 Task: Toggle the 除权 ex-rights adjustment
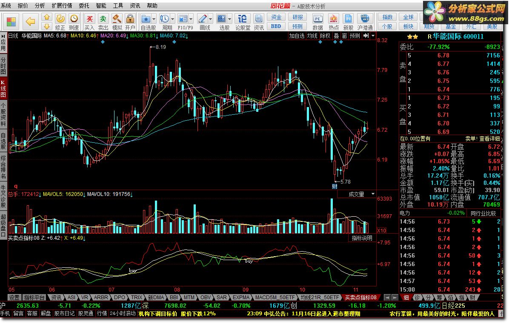point(325,36)
